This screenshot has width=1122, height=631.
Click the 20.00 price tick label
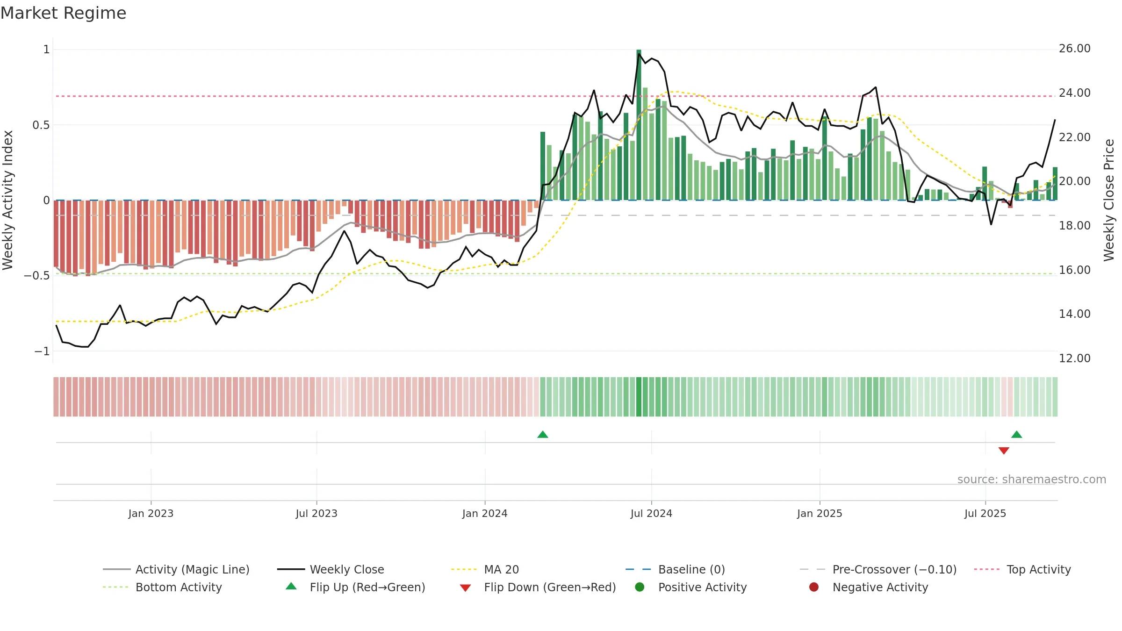pyautogui.click(x=1074, y=181)
